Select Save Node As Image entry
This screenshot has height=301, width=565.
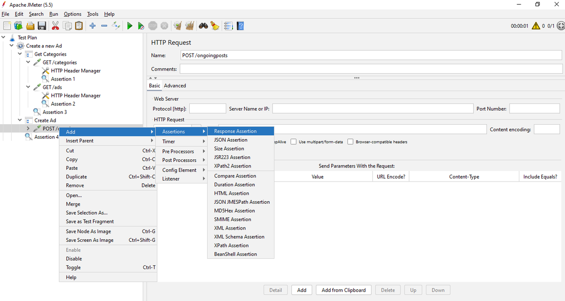pos(108,231)
